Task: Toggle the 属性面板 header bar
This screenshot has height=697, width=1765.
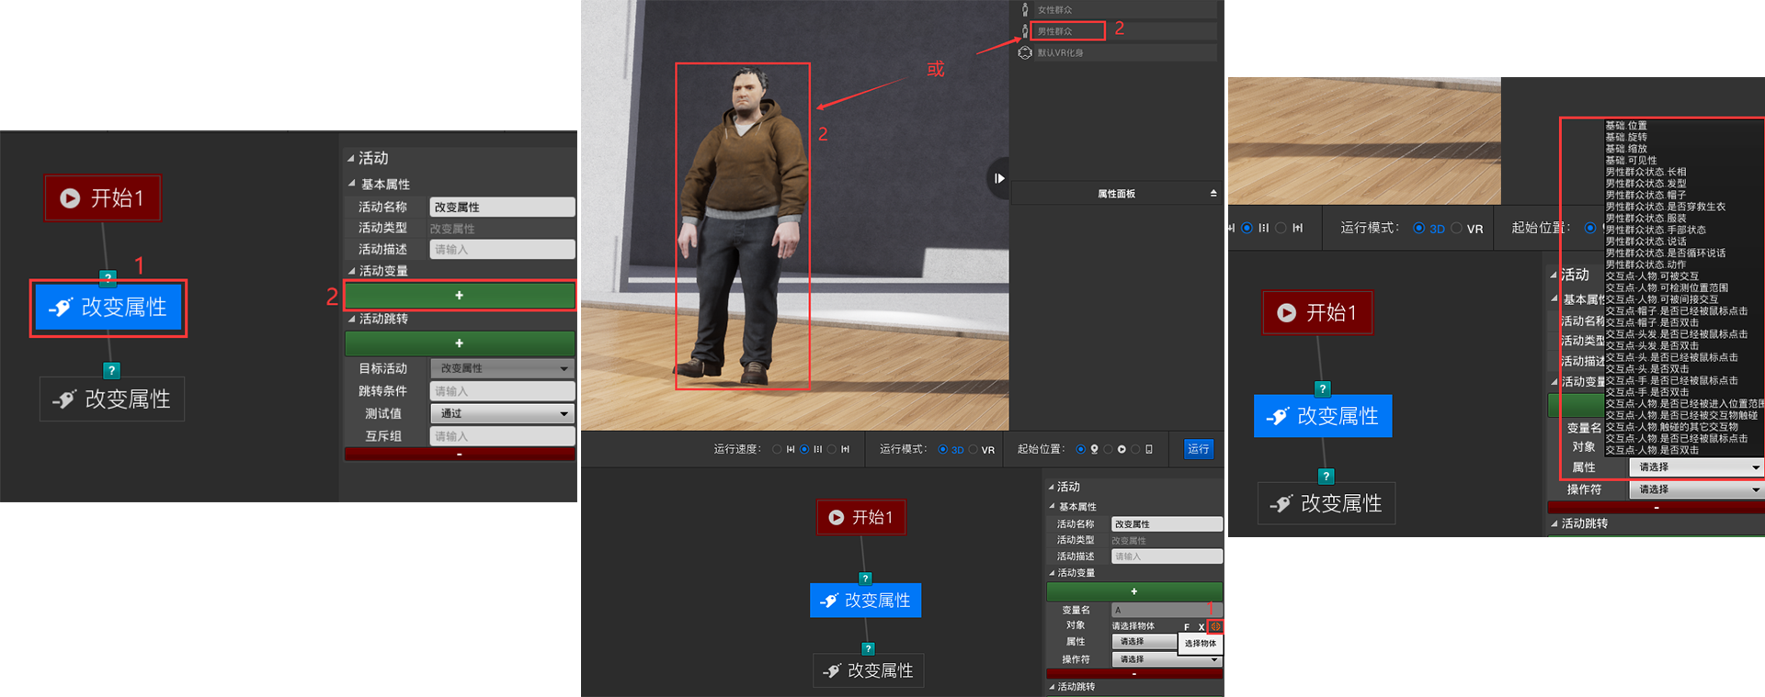Action: click(x=1116, y=194)
